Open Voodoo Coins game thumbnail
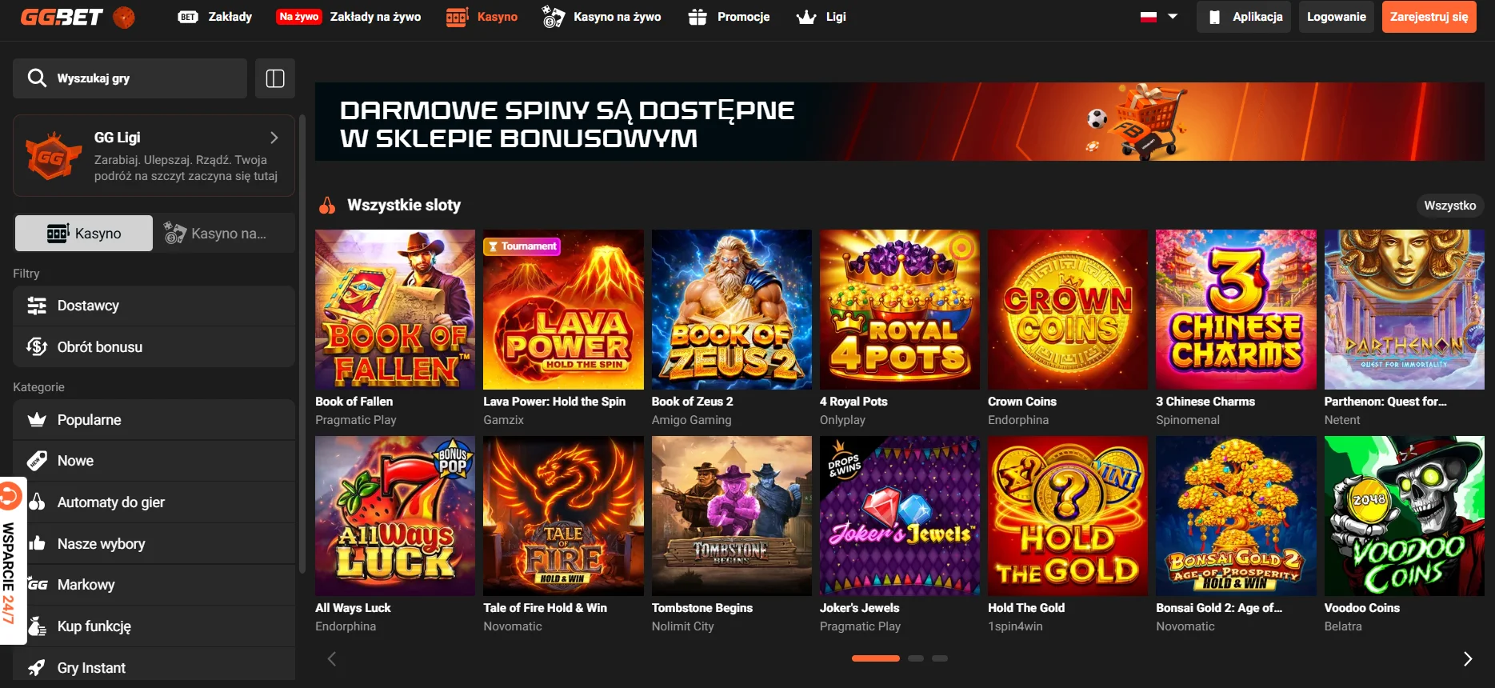The width and height of the screenshot is (1495, 688). [x=1405, y=516]
